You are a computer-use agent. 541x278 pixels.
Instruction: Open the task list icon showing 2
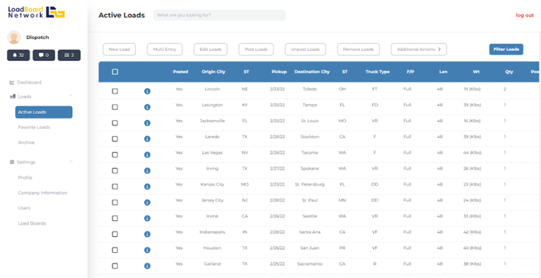[x=69, y=55]
